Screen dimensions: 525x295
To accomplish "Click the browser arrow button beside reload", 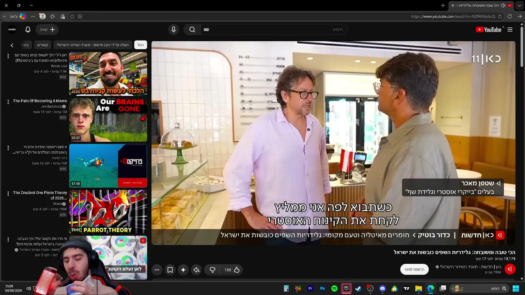I will (519, 16).
